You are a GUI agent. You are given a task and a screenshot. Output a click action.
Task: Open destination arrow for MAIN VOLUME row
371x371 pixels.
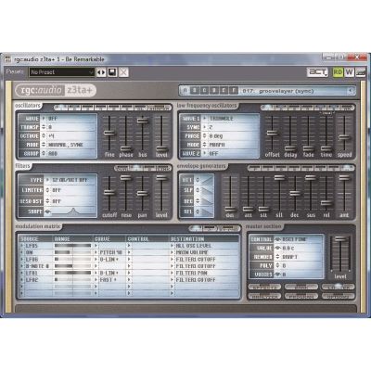pyautogui.click(x=173, y=252)
